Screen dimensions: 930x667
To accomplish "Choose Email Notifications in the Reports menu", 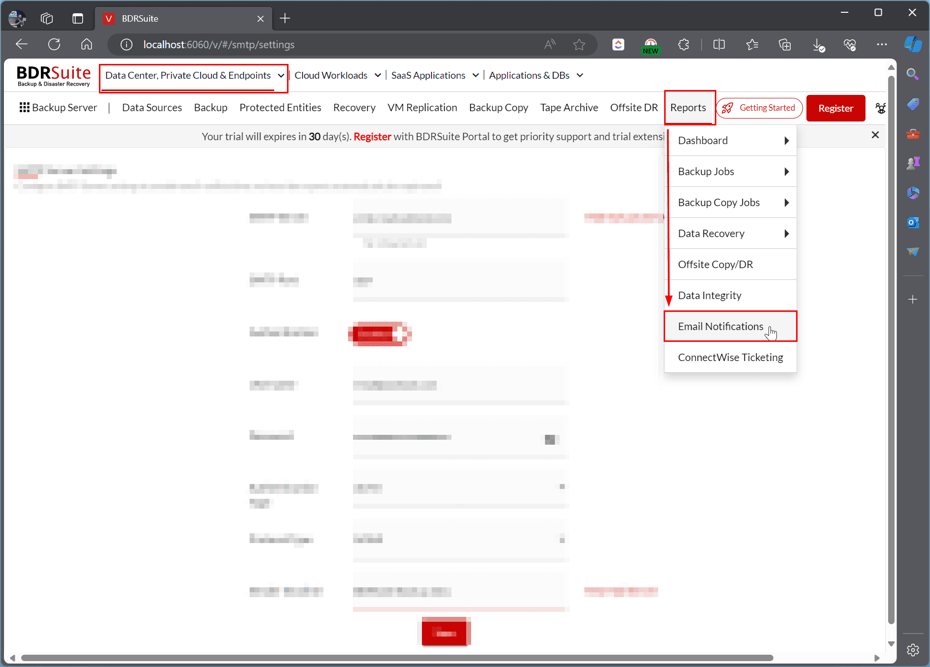I will coord(731,327).
